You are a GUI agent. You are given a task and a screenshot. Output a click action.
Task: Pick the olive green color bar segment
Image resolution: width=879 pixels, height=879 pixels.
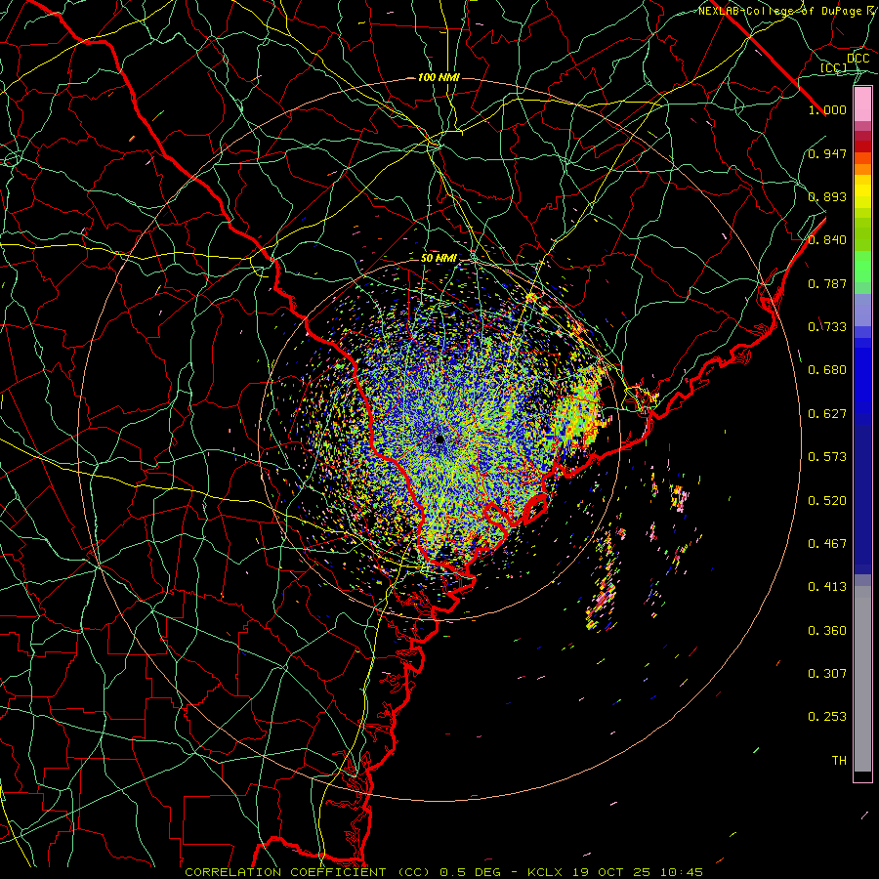862,234
